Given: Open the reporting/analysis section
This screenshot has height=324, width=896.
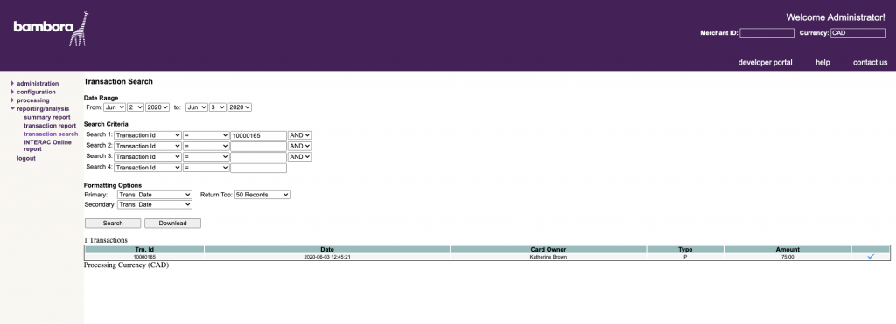Looking at the screenshot, I should [x=43, y=109].
